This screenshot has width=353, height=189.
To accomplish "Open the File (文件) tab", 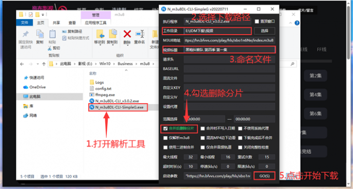I will tap(24, 23).
